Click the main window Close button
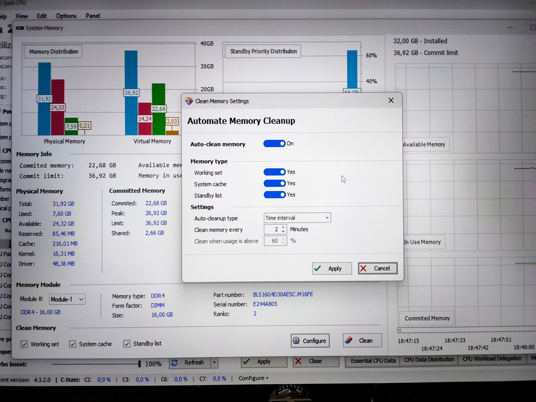Screen dimensions: 536x402 point(316,361)
